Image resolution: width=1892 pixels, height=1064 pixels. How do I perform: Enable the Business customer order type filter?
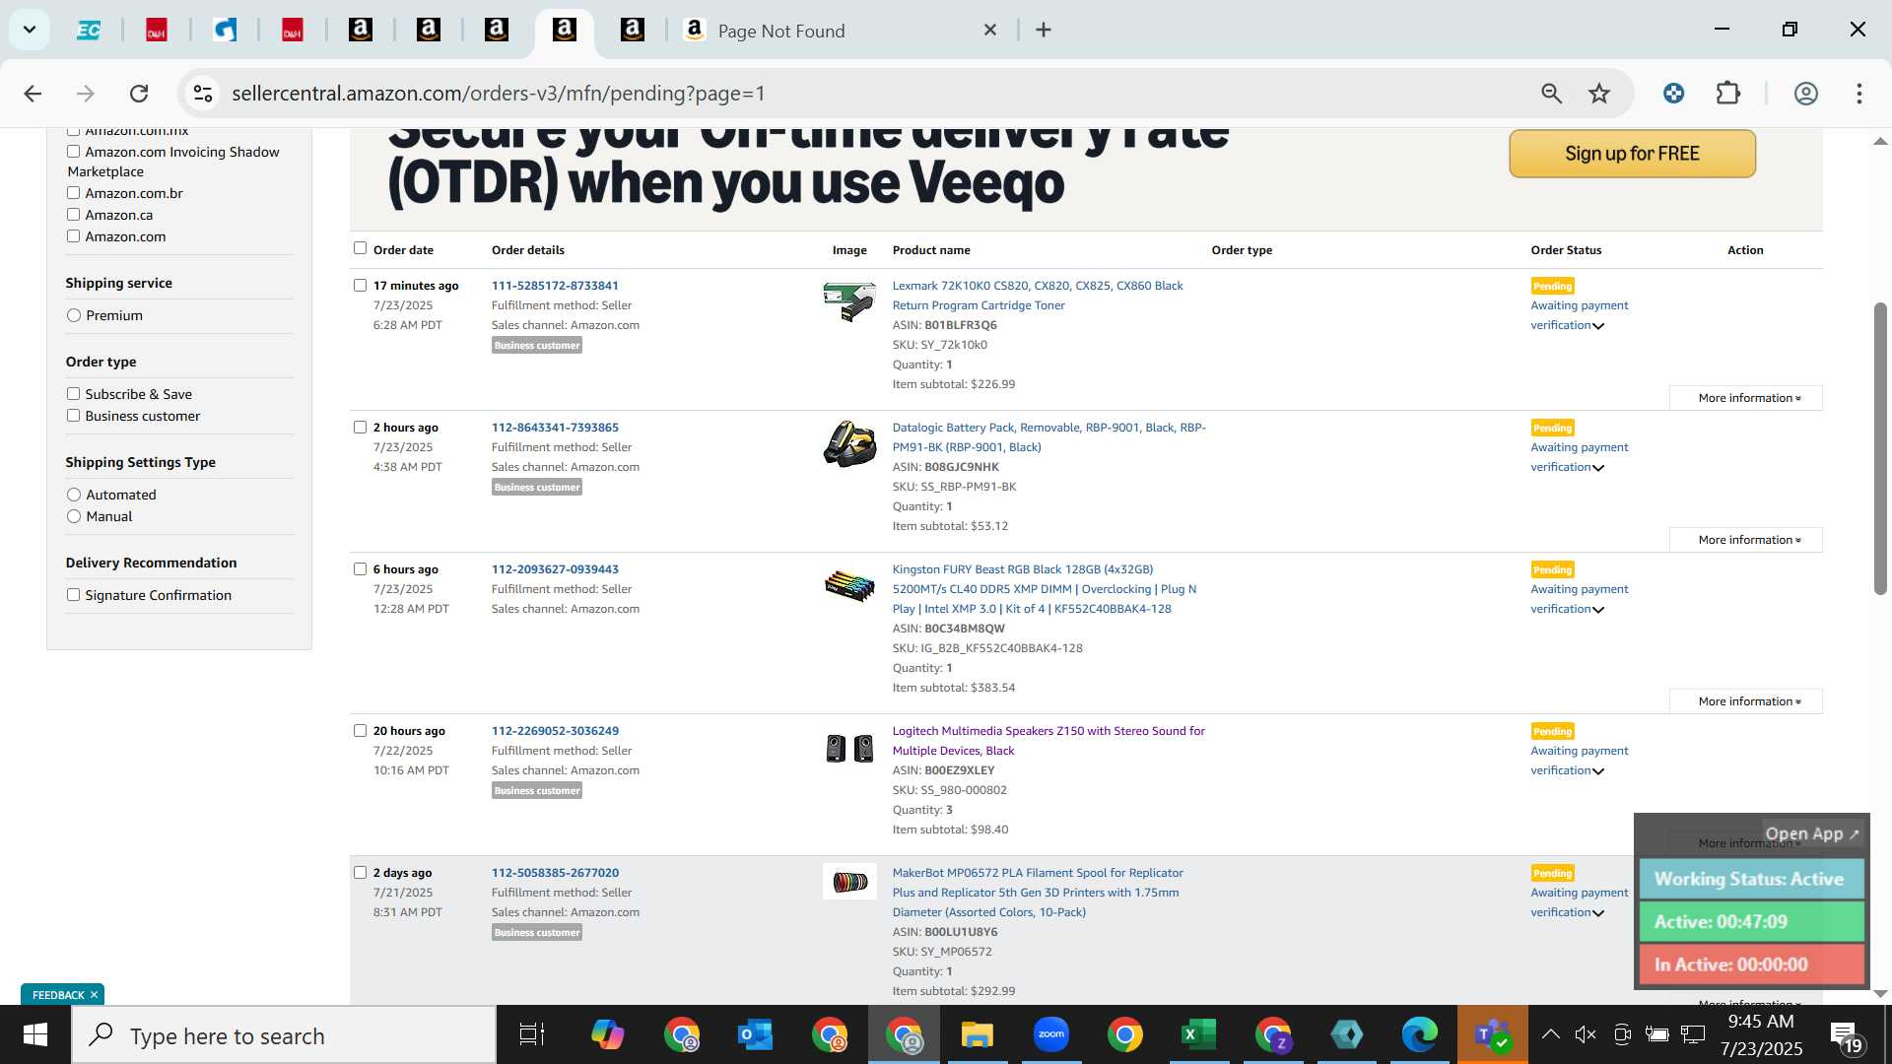pos(73,416)
